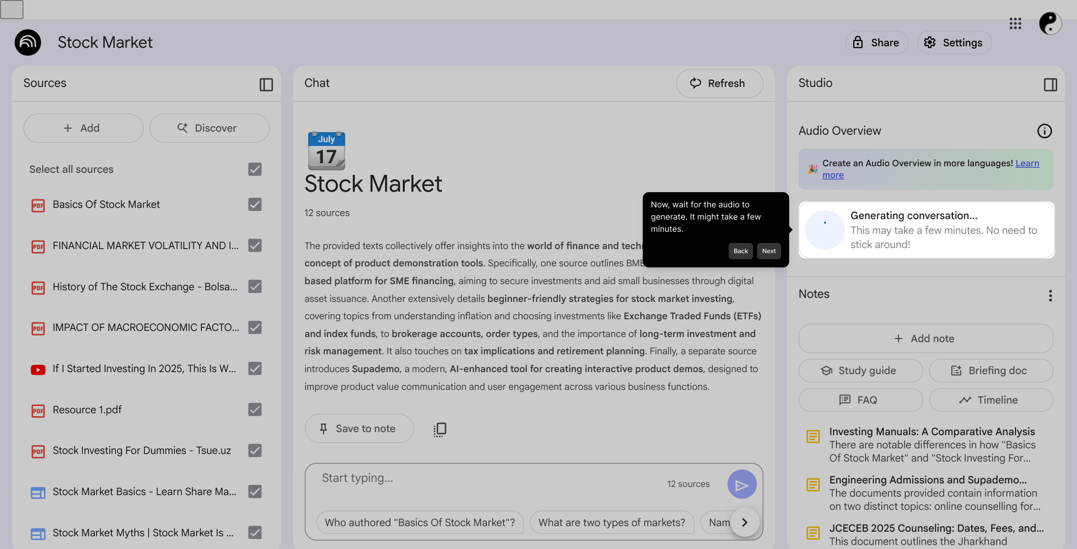Copy the summary with copy icon
This screenshot has height=549, width=1077.
point(440,430)
